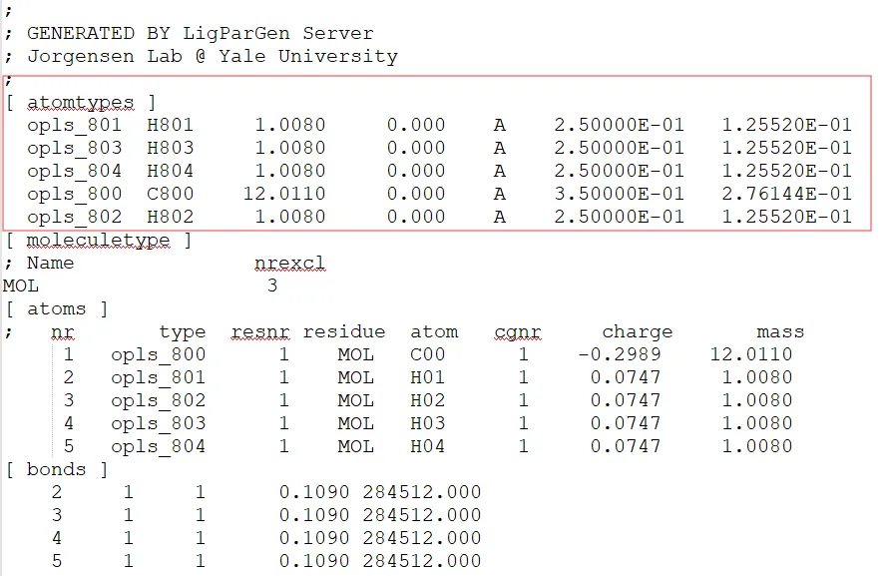The image size is (888, 576).
Task: Click the 12.0110 mass in the C00 atom row
Action: [x=751, y=355]
